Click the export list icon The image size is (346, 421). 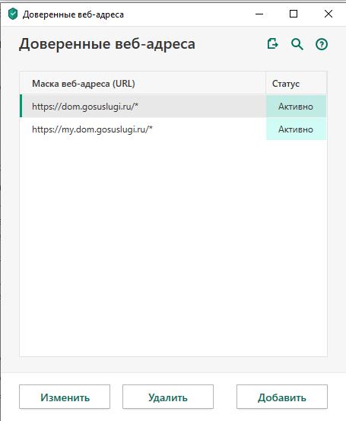click(x=273, y=43)
